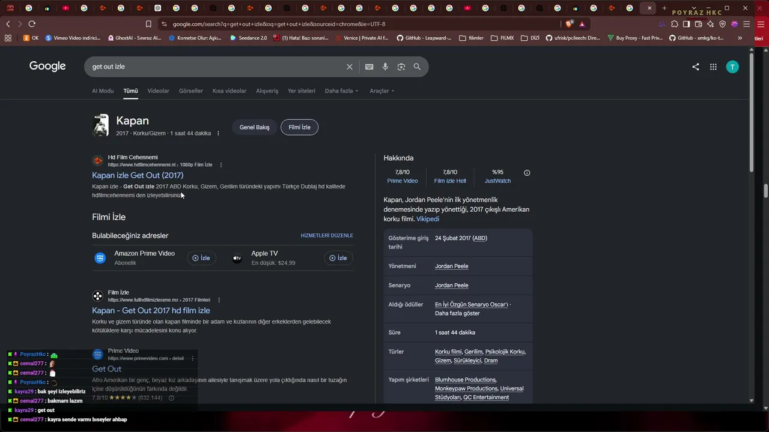Open the Vimeo Video indirici bookmark
This screenshot has height=432, width=769.
[x=73, y=38]
